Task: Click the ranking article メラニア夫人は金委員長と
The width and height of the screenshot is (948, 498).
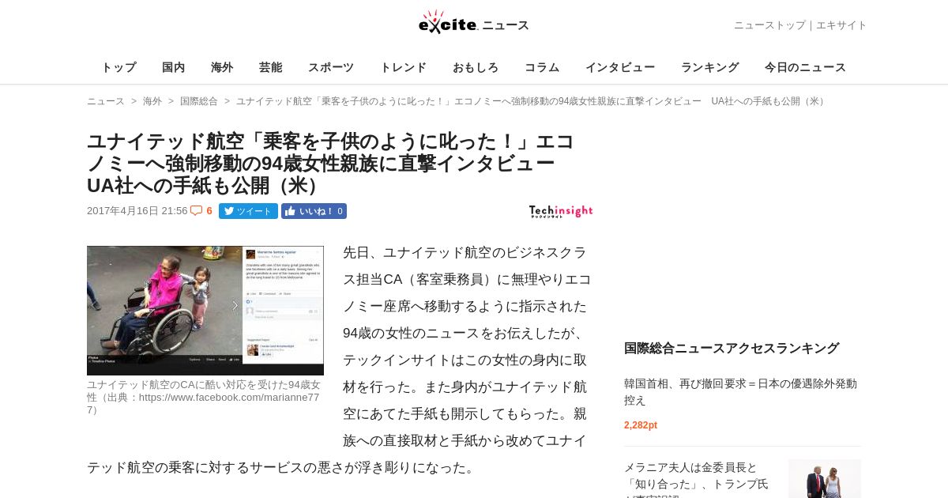Action: (696, 478)
